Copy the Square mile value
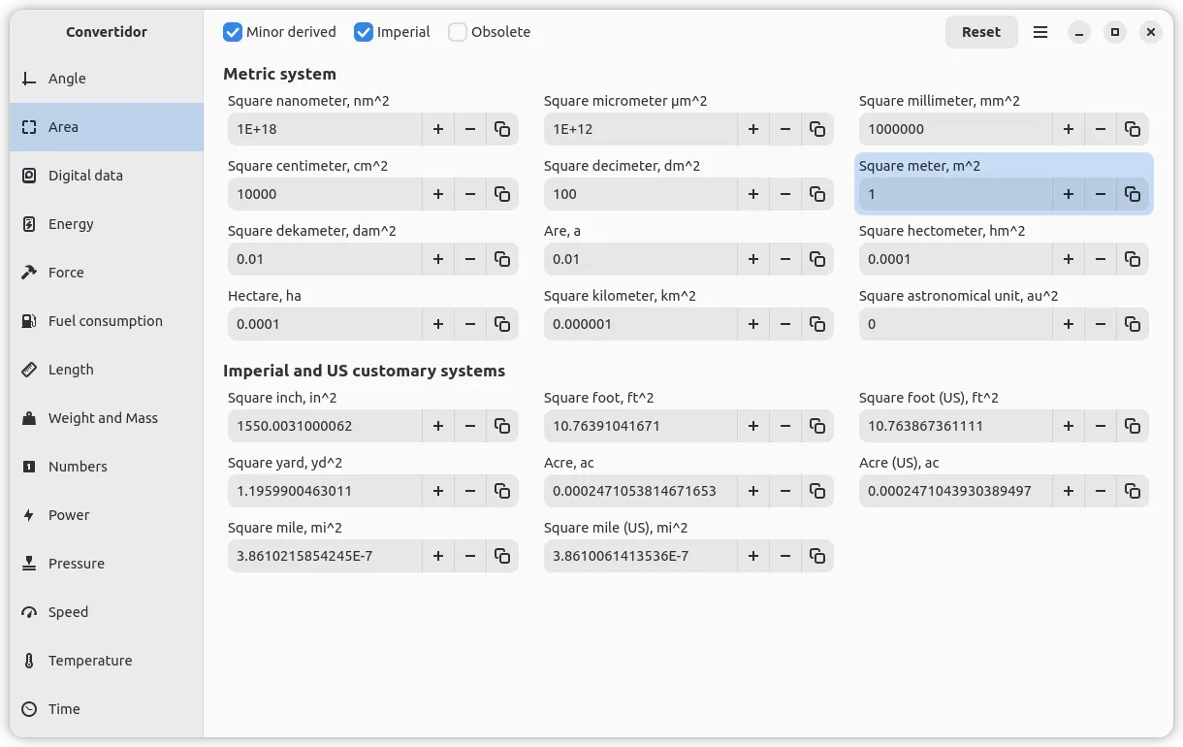The image size is (1183, 747). point(502,556)
